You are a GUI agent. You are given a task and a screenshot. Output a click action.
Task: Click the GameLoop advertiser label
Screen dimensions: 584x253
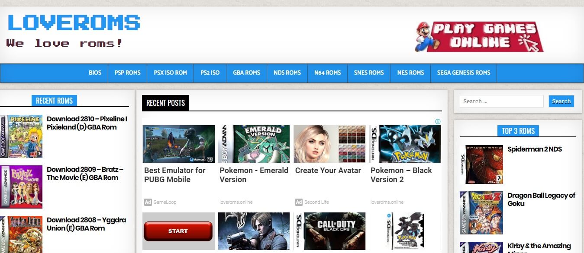coord(165,202)
